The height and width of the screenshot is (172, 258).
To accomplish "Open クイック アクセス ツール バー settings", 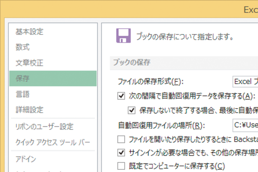I will coord(52,142).
